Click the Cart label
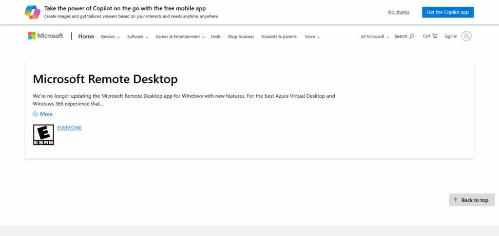Image resolution: width=499 pixels, height=236 pixels. click(426, 36)
